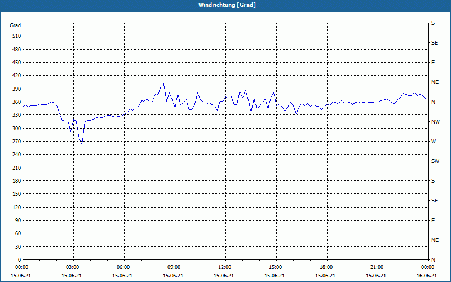Click the NW compass direction label
Viewport: 451px width, 282px height.
click(x=435, y=122)
